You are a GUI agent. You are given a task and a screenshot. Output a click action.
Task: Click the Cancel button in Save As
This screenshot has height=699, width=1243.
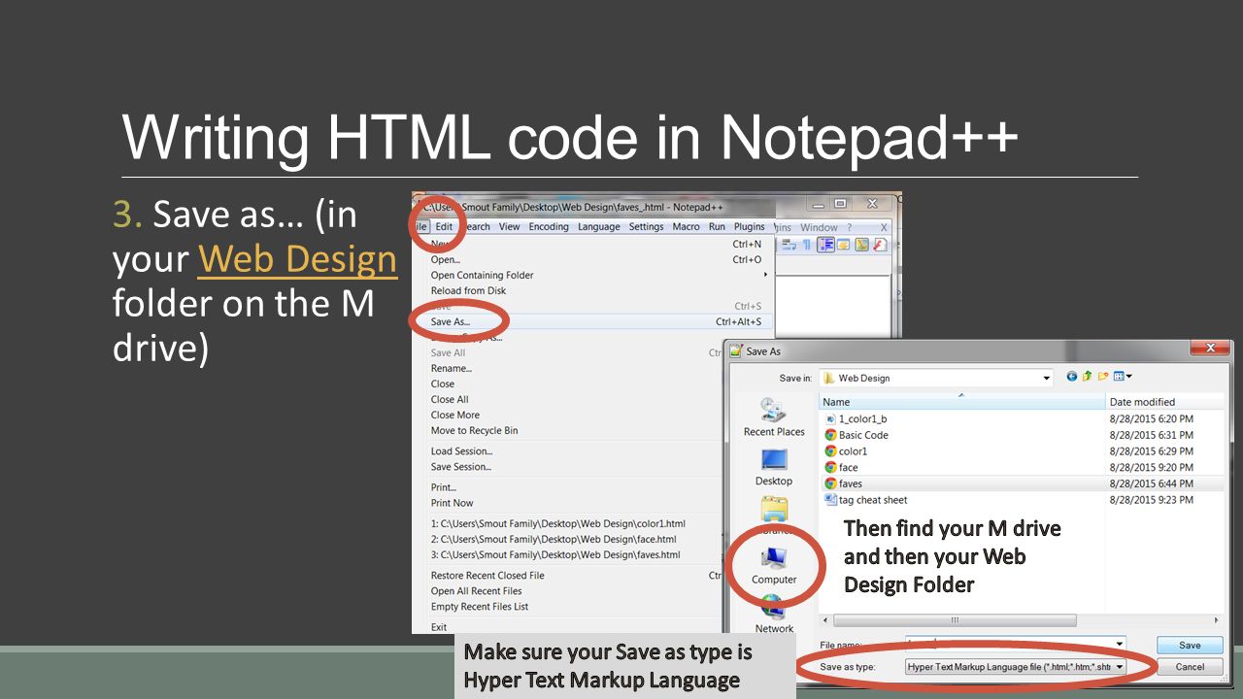[x=1190, y=667]
